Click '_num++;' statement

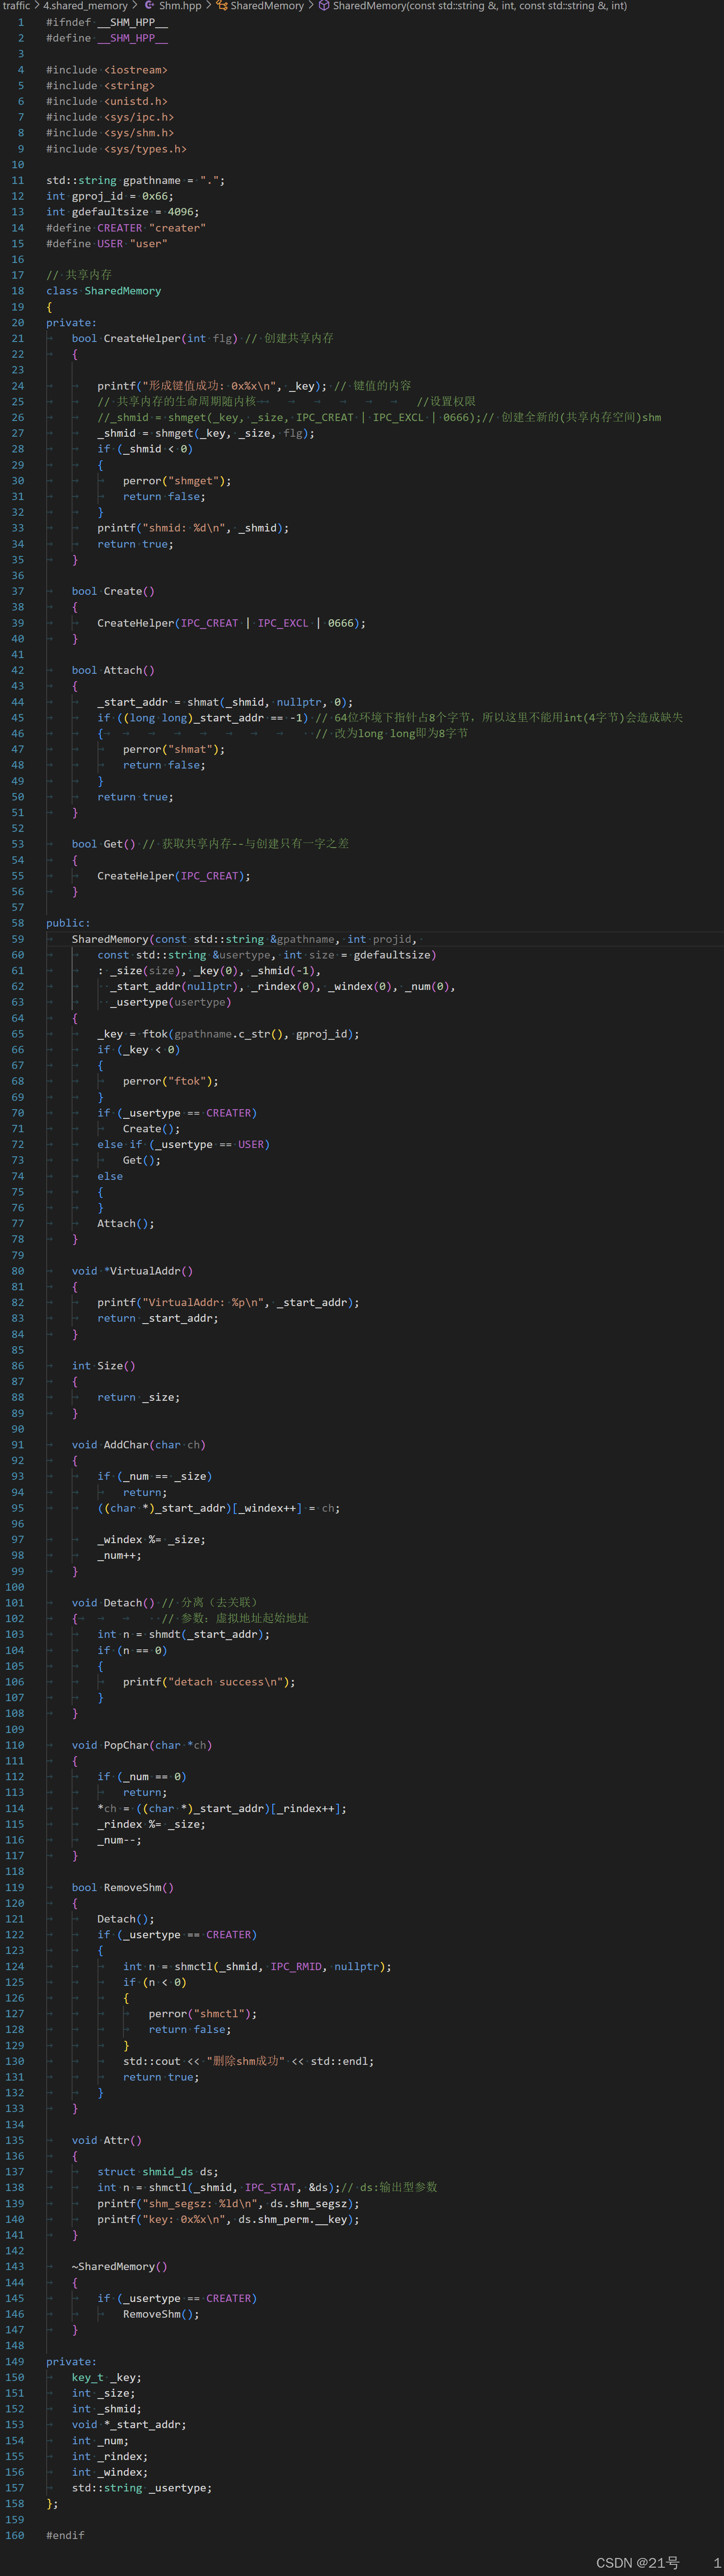pos(119,1555)
